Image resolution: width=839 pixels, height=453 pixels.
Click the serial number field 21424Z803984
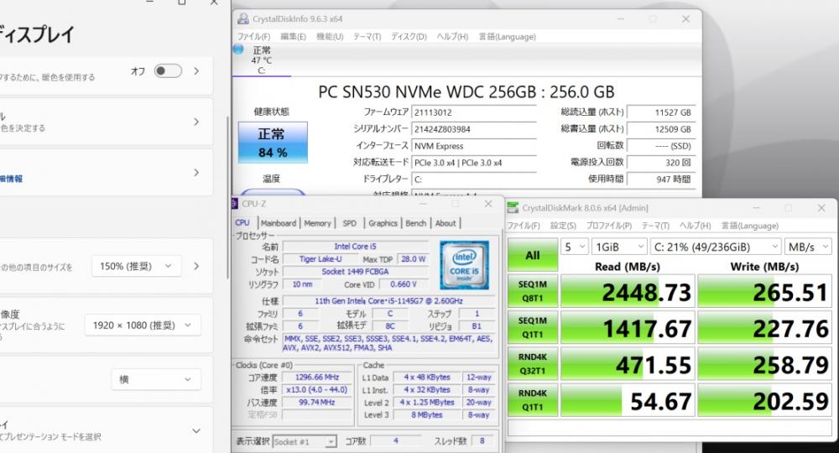(x=473, y=129)
